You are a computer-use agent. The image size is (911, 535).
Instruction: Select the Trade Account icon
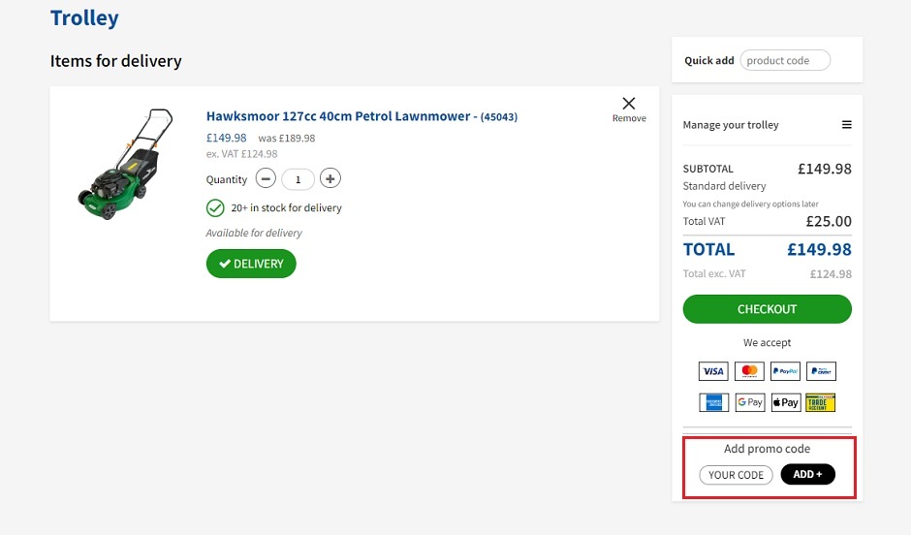pyautogui.click(x=821, y=402)
